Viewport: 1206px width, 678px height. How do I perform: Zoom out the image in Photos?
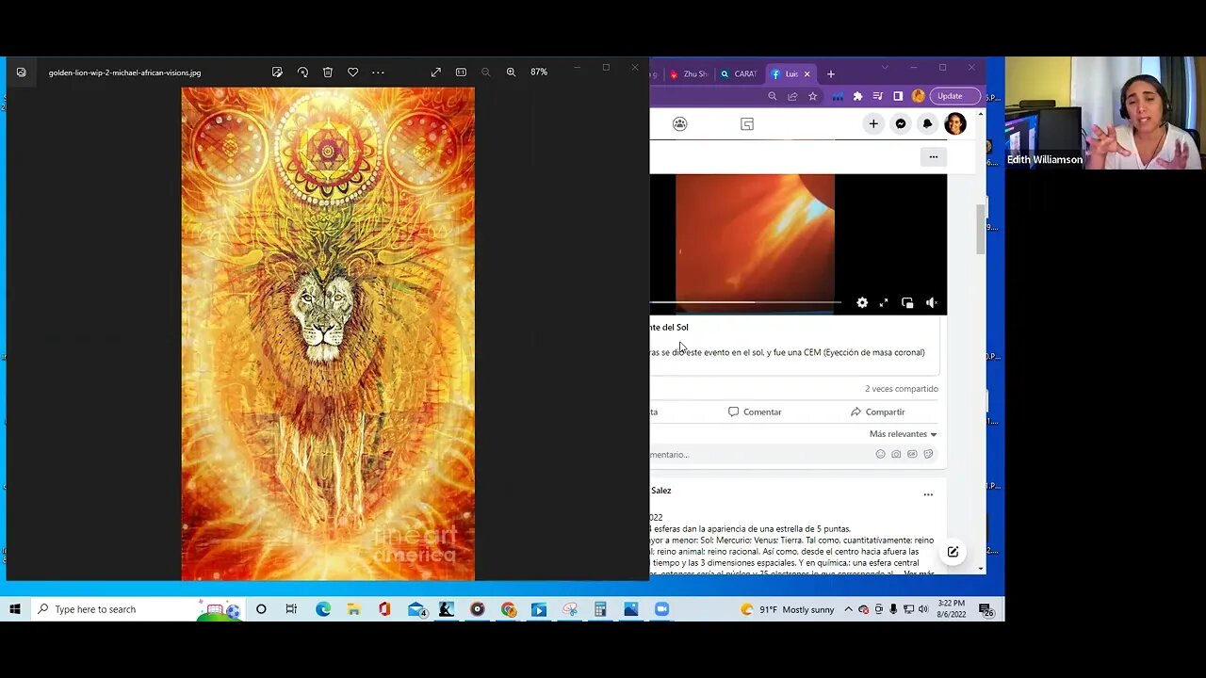486,72
